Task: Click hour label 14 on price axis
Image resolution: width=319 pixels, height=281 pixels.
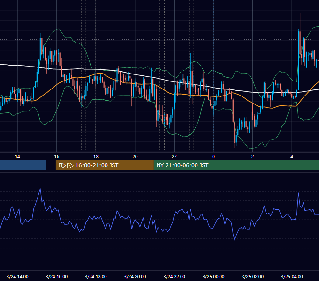Action: pyautogui.click(x=17, y=157)
